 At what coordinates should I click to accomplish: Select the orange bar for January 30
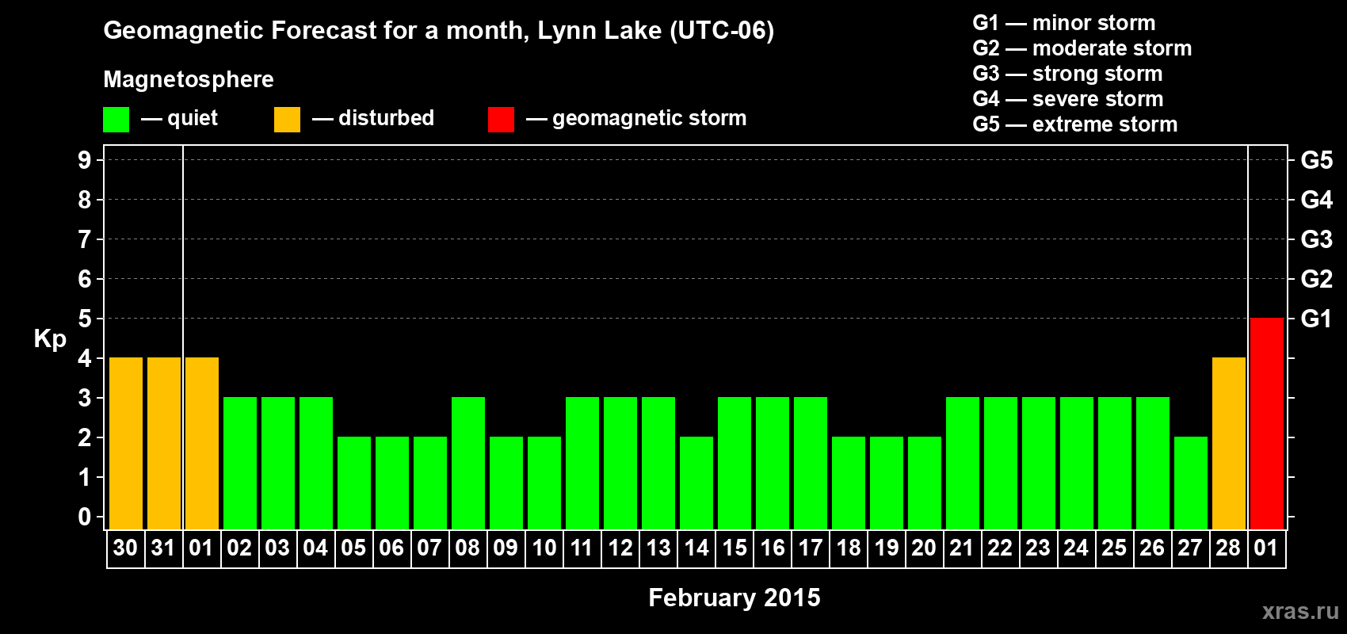[x=126, y=443]
